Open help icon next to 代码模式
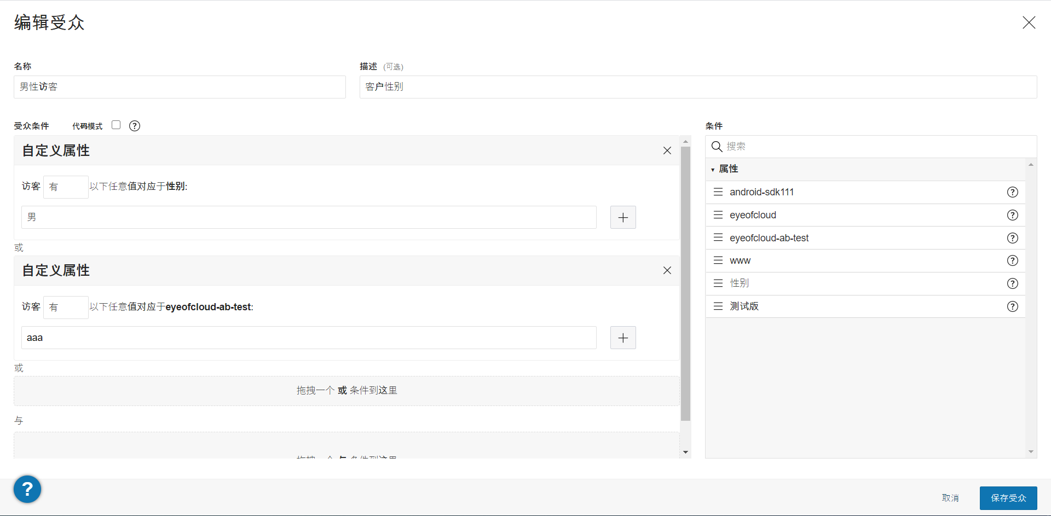 point(135,126)
